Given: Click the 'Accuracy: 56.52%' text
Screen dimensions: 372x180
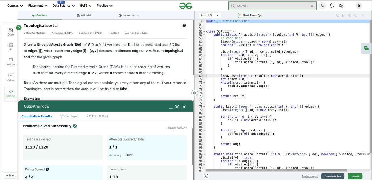Looking at the screenshot, I should coord(62,33).
